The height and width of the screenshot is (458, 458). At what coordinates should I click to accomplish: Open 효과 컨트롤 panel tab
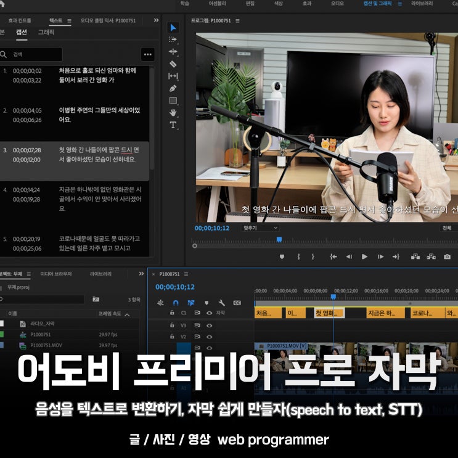tap(20, 20)
